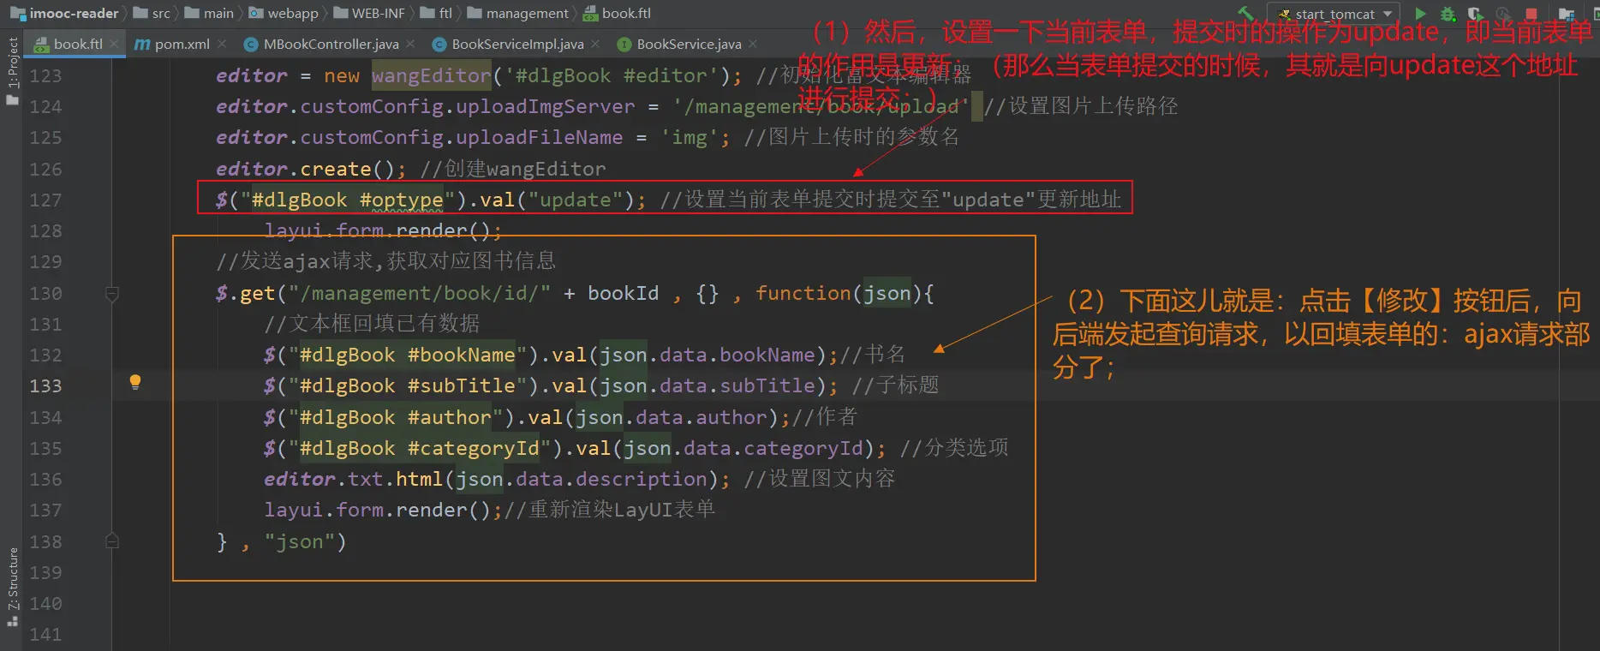Click "#dlgBook #bookName" selector on line 132
The image size is (1600, 651).
[x=408, y=355]
